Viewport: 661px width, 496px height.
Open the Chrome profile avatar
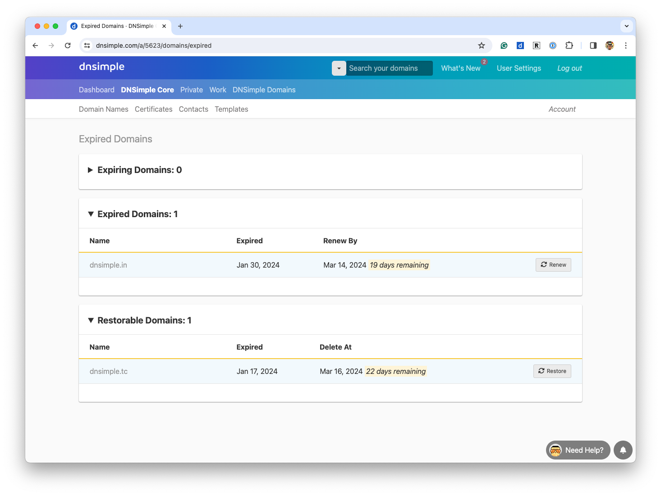(x=610, y=46)
